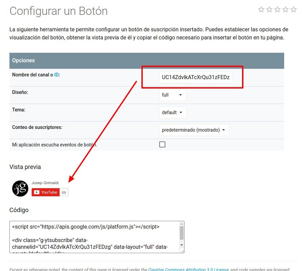302x271 pixels.
Task: Click the Josep Grimaldi channel avatar
Action: 20,189
